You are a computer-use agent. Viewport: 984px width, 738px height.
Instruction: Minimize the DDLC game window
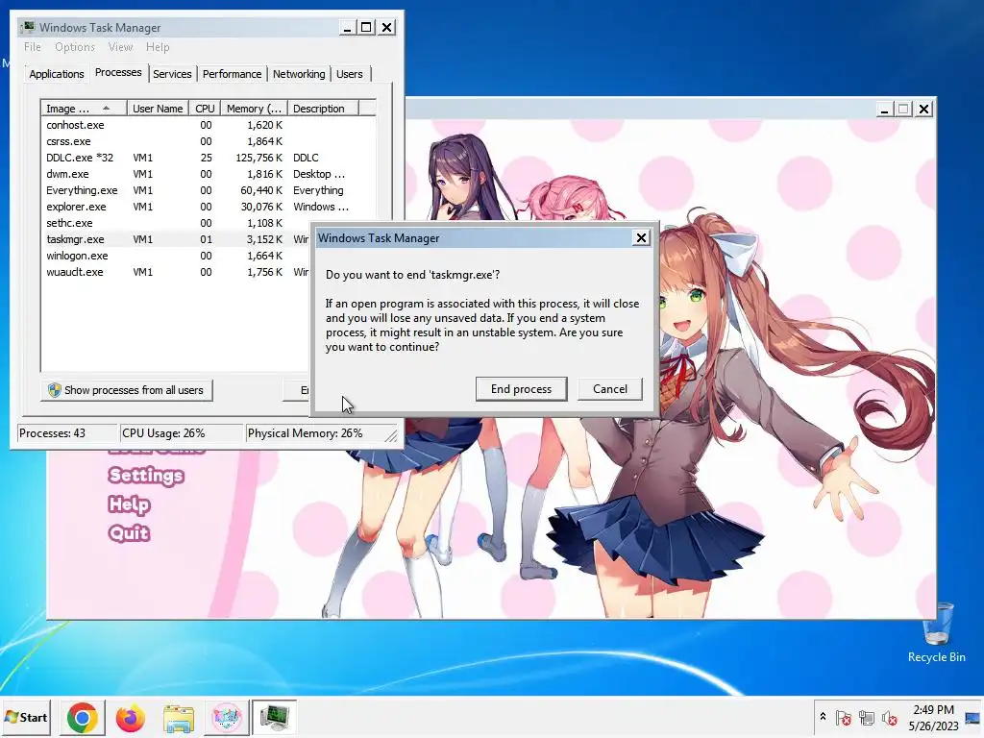[884, 110]
